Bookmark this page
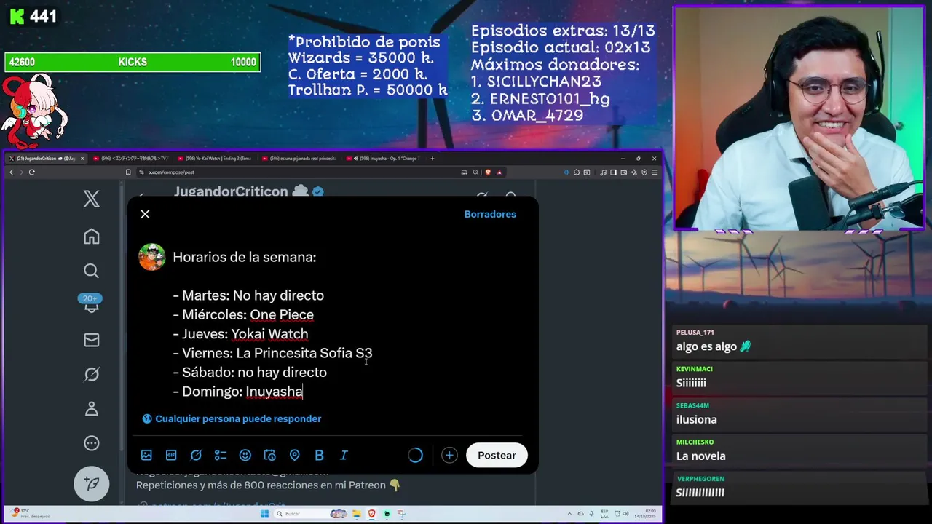This screenshot has width=932, height=524. tap(128, 172)
